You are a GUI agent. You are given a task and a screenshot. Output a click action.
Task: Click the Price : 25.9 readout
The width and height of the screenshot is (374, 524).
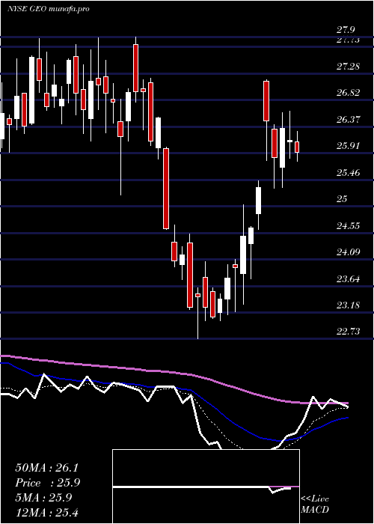click(48, 483)
